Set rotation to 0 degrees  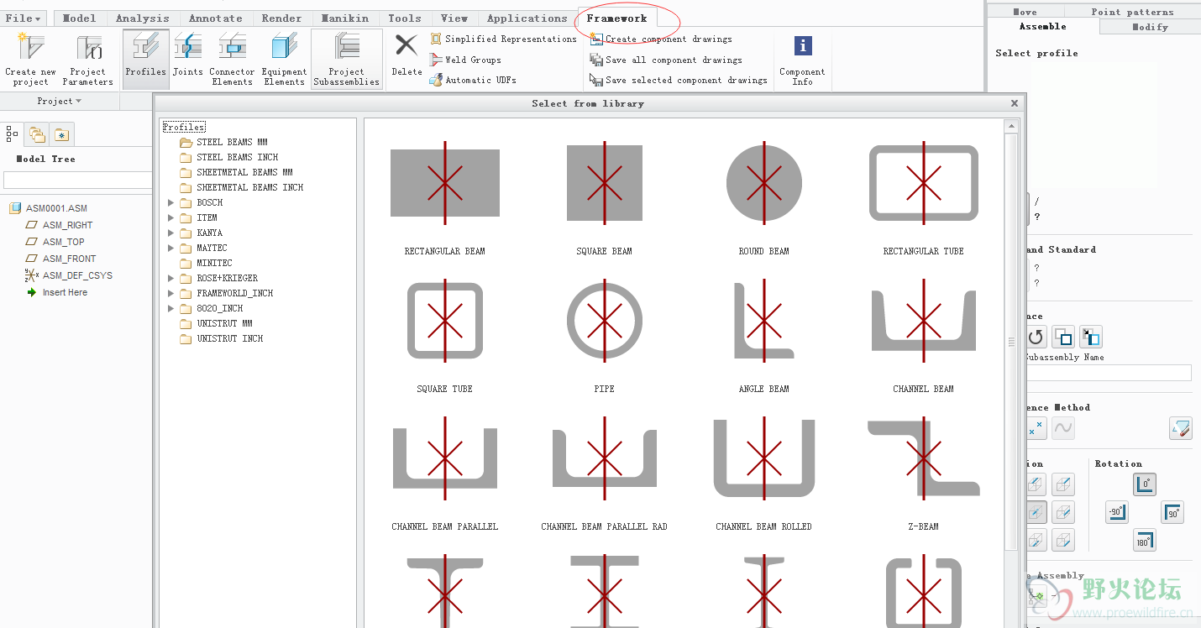(1145, 484)
